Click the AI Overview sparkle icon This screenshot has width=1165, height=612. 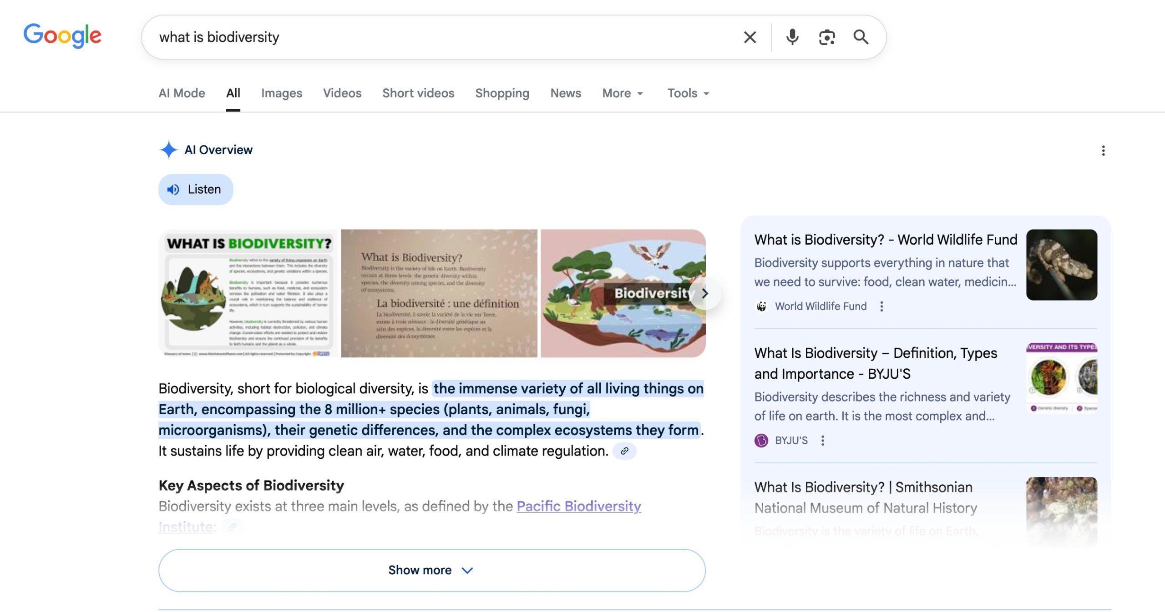point(169,150)
